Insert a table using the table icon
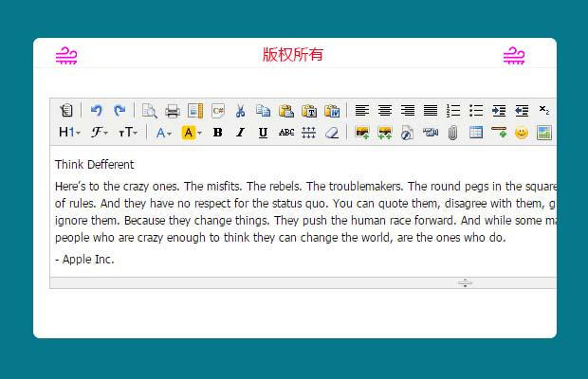Image resolution: width=588 pixels, height=379 pixels. click(476, 133)
